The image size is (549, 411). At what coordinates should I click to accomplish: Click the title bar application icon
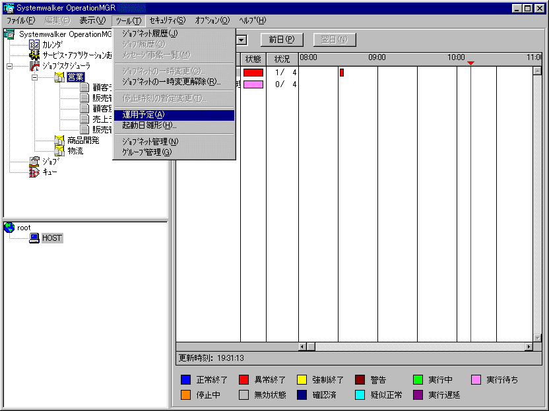pyautogui.click(x=9, y=8)
